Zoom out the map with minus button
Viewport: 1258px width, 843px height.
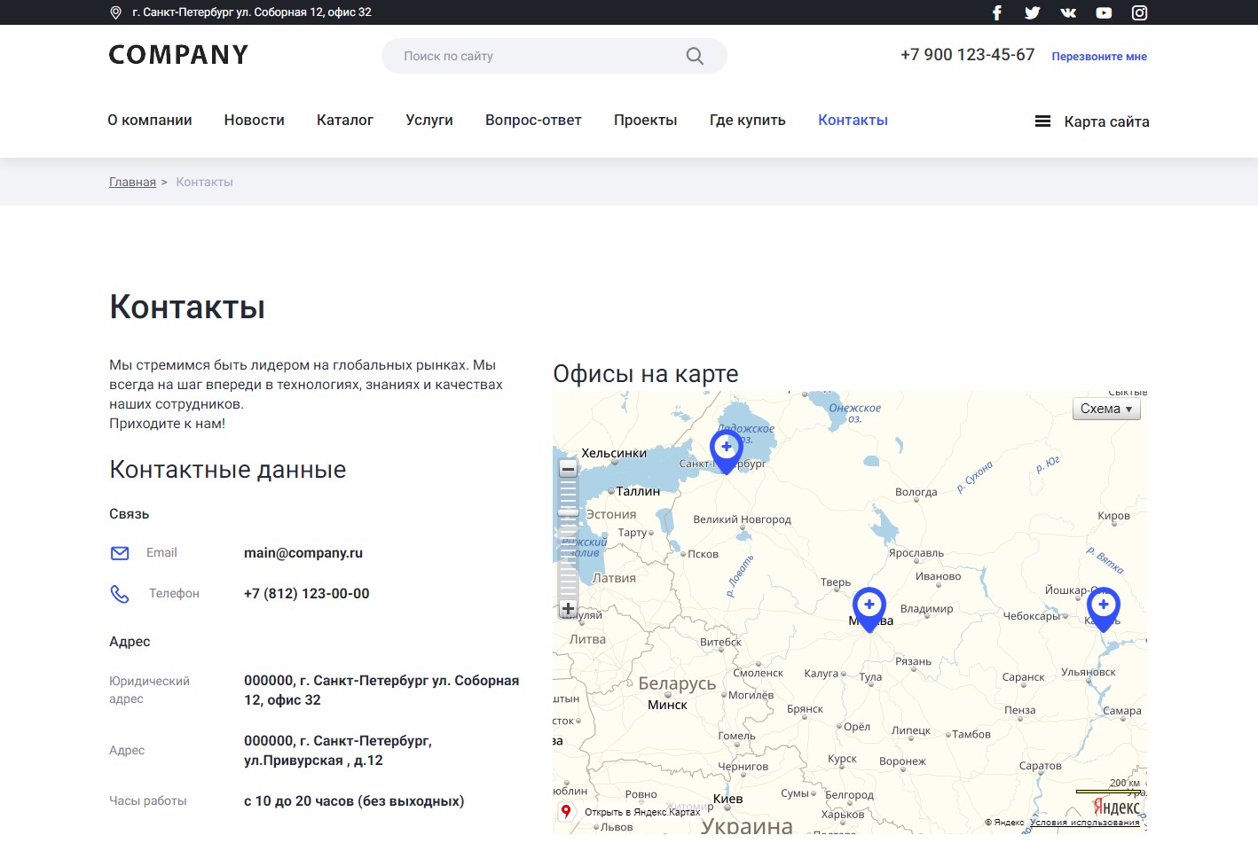click(x=568, y=469)
